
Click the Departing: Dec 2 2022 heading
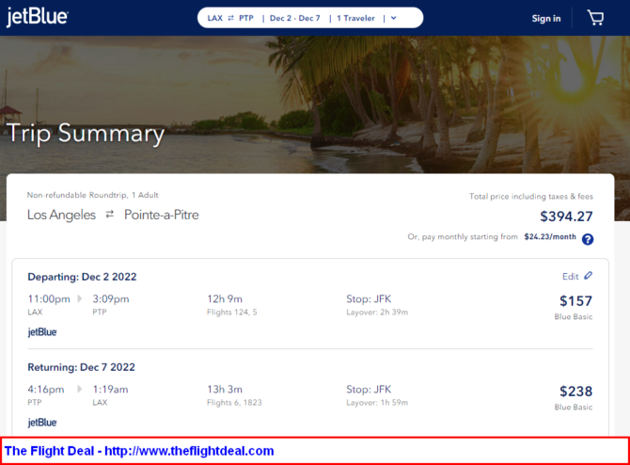point(82,277)
